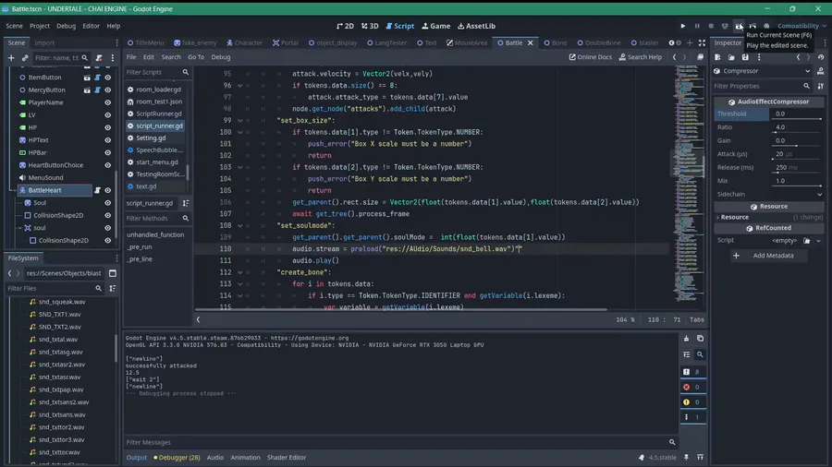The image size is (832, 467).
Task: Open the Project menu
Action: point(39,26)
